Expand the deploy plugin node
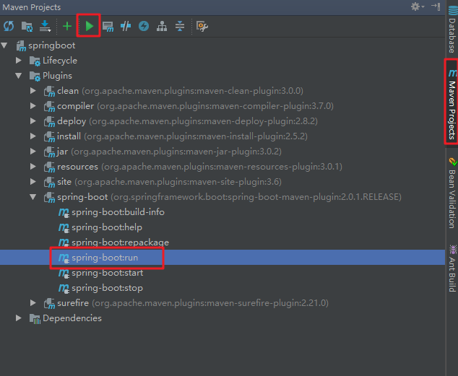The image size is (458, 376). click(33, 121)
